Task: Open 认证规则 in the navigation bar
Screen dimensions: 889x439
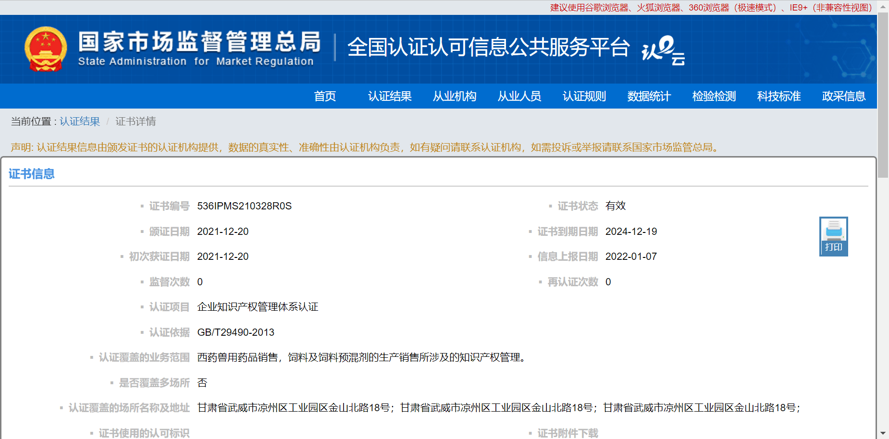Action: (x=584, y=96)
